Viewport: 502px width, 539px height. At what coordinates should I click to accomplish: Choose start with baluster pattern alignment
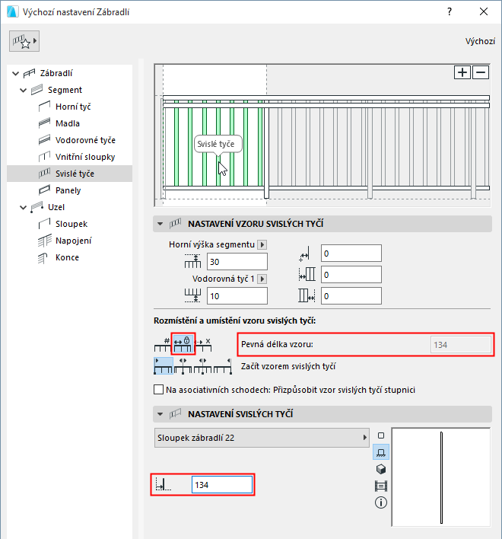click(x=163, y=365)
